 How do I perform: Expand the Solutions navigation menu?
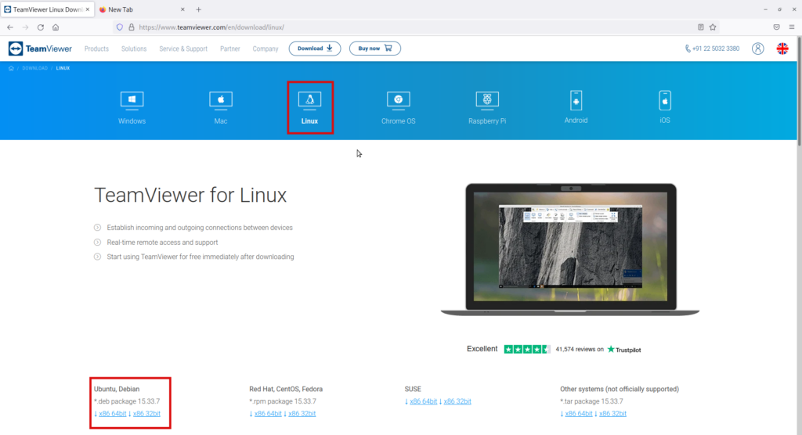[x=134, y=49]
